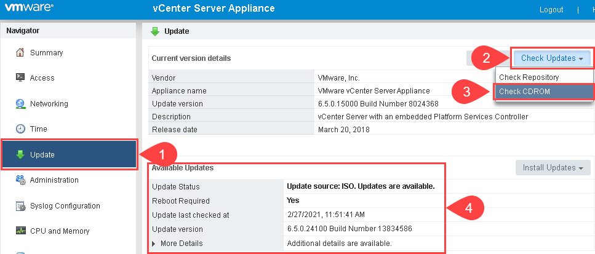Viewport: 595px width, 254px height.
Task: Click the embedded Platform Services Controller description
Action: [423, 116]
